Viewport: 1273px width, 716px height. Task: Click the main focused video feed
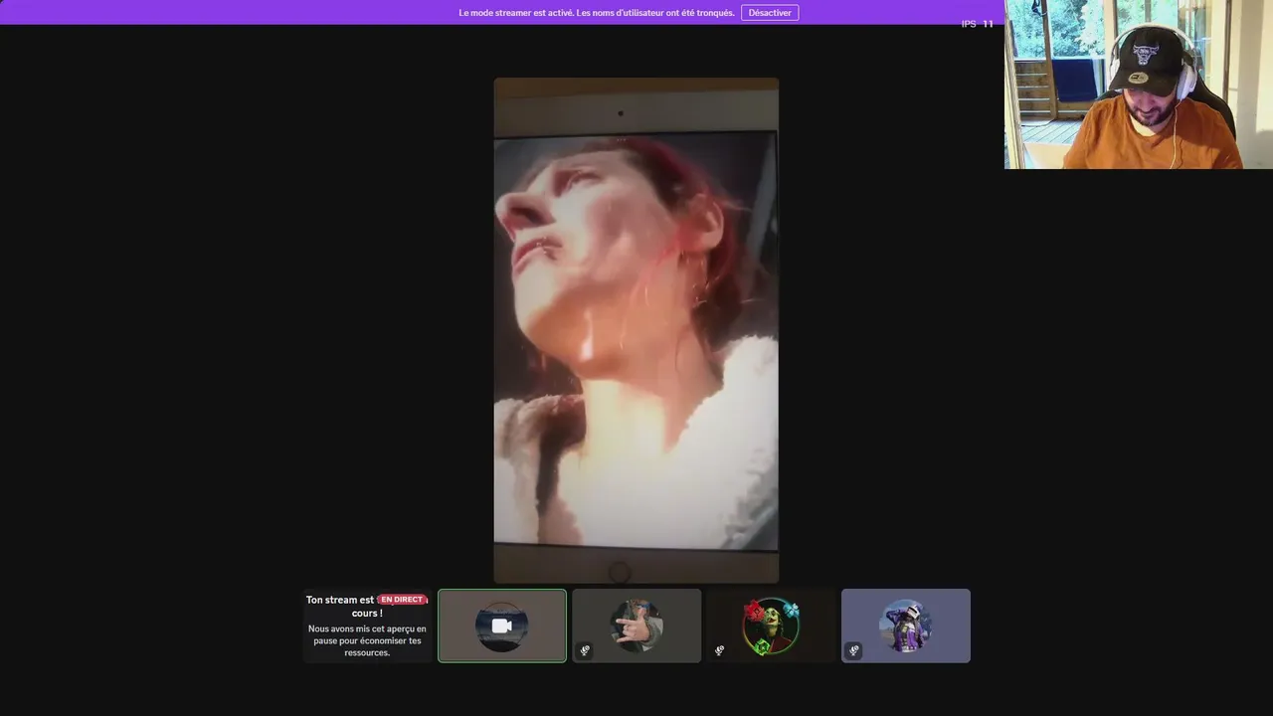pos(636,330)
